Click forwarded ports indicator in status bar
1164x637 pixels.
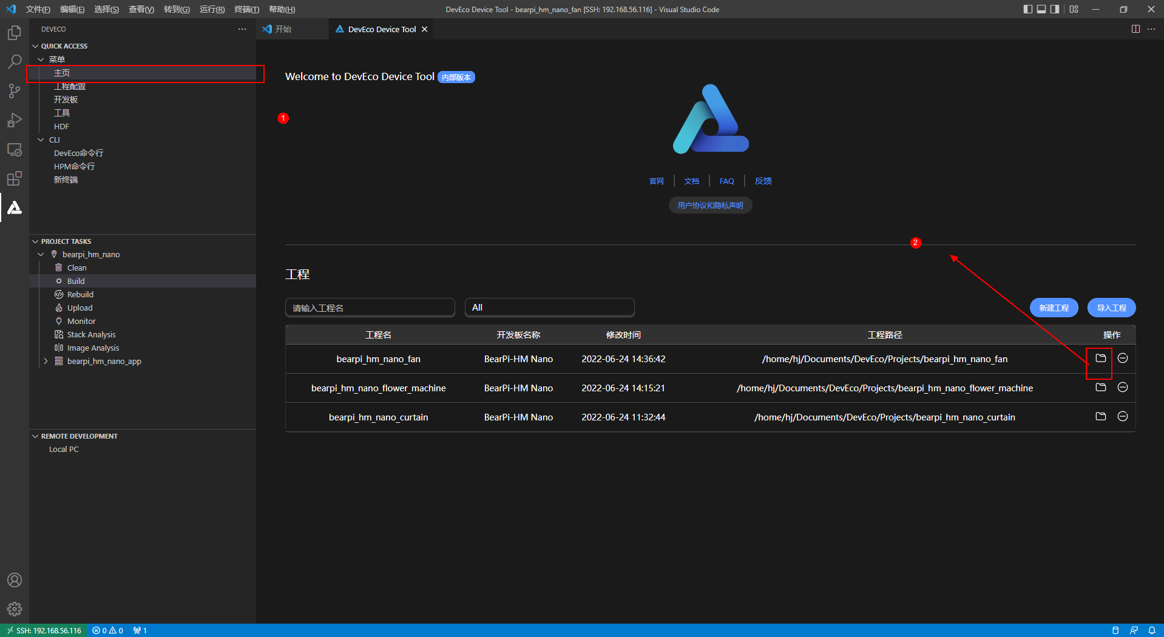tap(140, 630)
